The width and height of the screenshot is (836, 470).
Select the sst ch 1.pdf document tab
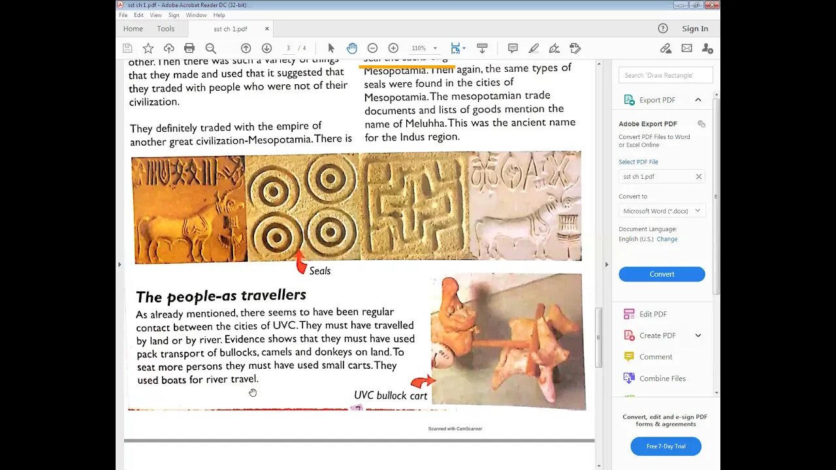click(x=231, y=29)
